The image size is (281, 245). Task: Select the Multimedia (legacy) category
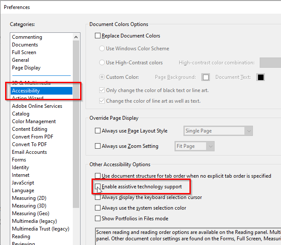tap(34, 221)
